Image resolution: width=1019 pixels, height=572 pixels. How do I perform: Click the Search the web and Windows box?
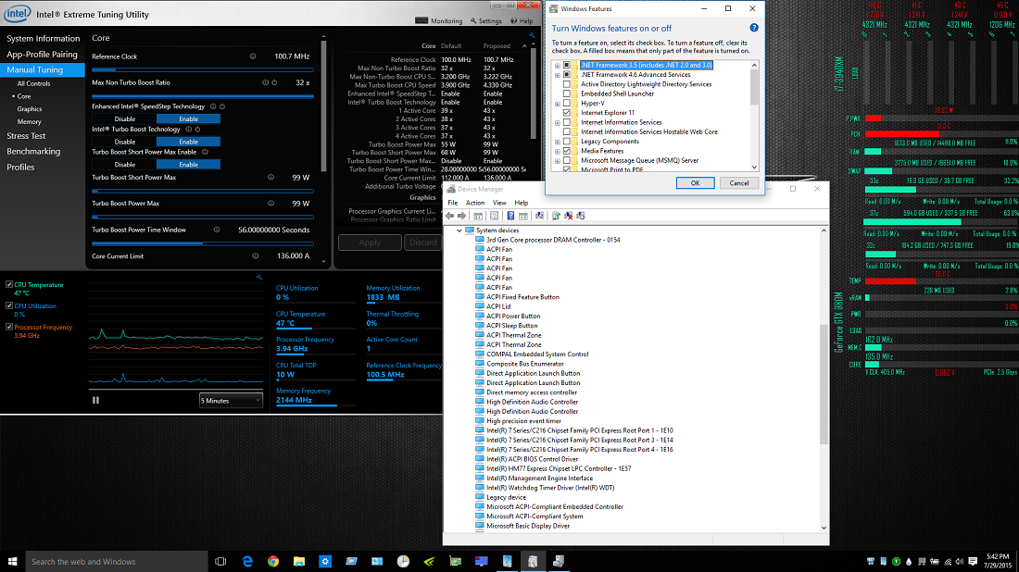pyautogui.click(x=117, y=562)
